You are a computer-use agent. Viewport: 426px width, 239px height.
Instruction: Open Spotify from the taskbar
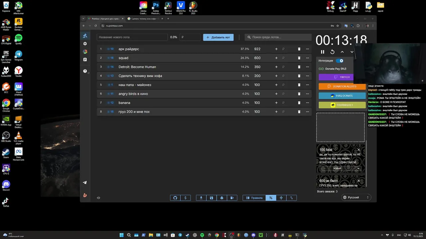(x=202, y=235)
